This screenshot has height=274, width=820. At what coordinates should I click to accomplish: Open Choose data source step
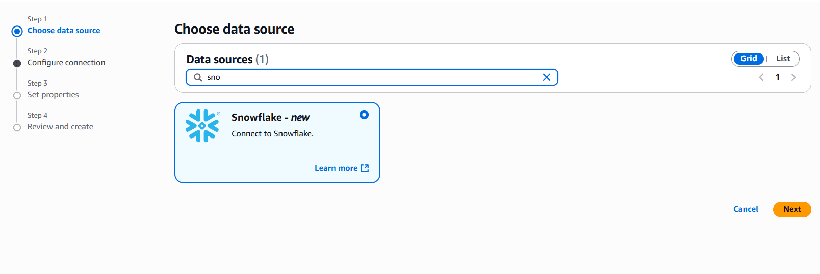[x=64, y=31]
